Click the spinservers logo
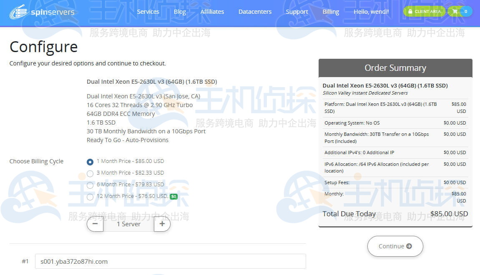The width and height of the screenshot is (480, 275). pyautogui.click(x=42, y=12)
